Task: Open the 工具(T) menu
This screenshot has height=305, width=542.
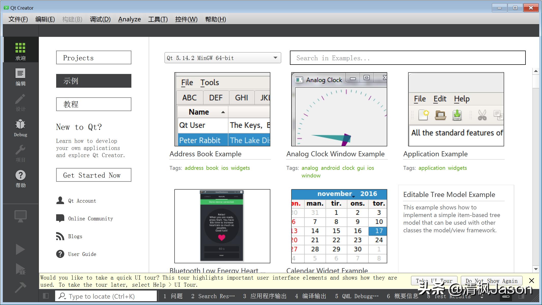Action: [158, 19]
